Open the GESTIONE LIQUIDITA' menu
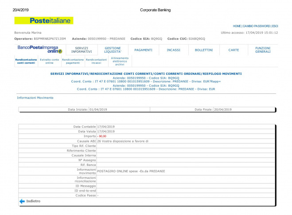 113,50
